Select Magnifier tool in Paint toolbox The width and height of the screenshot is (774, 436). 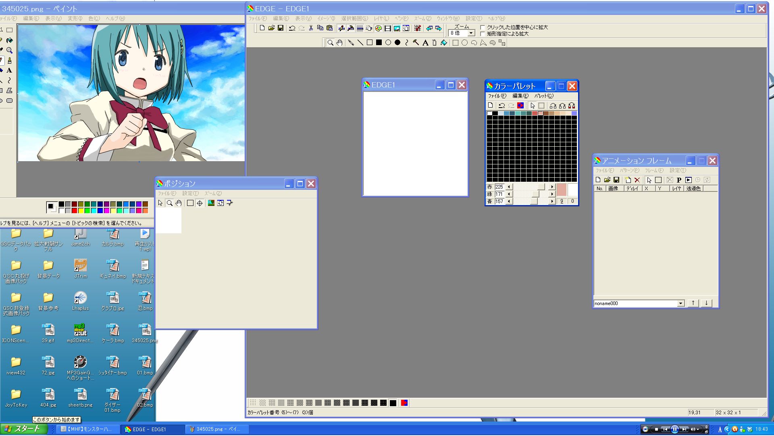[9, 50]
